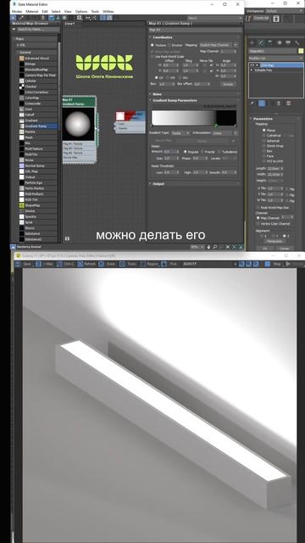Open the Modify panel tab icon
Viewport: 305px width, 543px height.
coord(261,43)
